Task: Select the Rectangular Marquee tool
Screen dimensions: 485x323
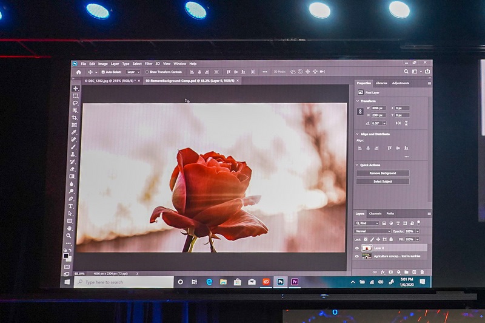Action: (x=75, y=96)
